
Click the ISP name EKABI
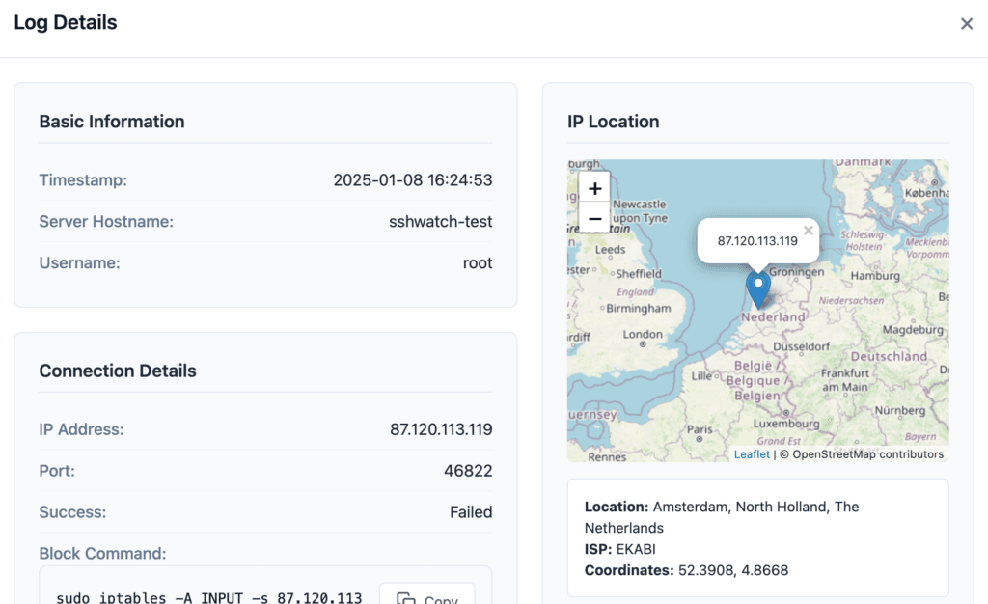pyautogui.click(x=634, y=549)
